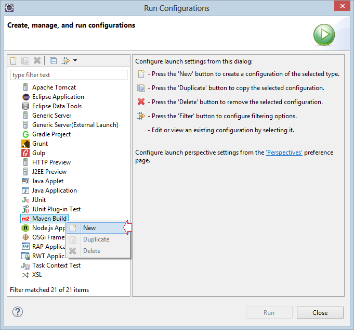This screenshot has width=354, height=330.
Task: Click the Java Application icon
Action: [x=25, y=191]
